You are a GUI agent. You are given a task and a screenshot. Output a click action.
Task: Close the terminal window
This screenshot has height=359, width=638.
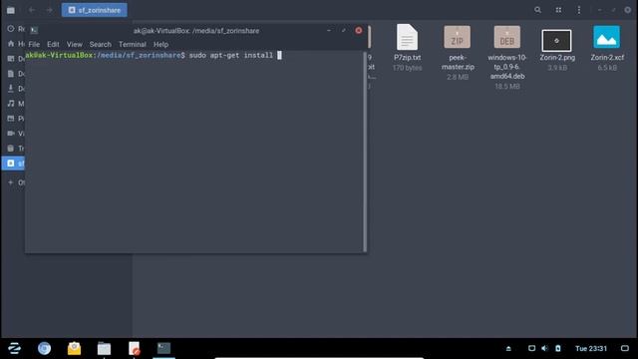[359, 31]
